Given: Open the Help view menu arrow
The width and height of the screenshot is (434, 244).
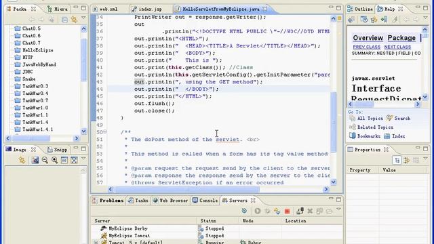Looking at the screenshot, I should pyautogui.click(x=426, y=18).
